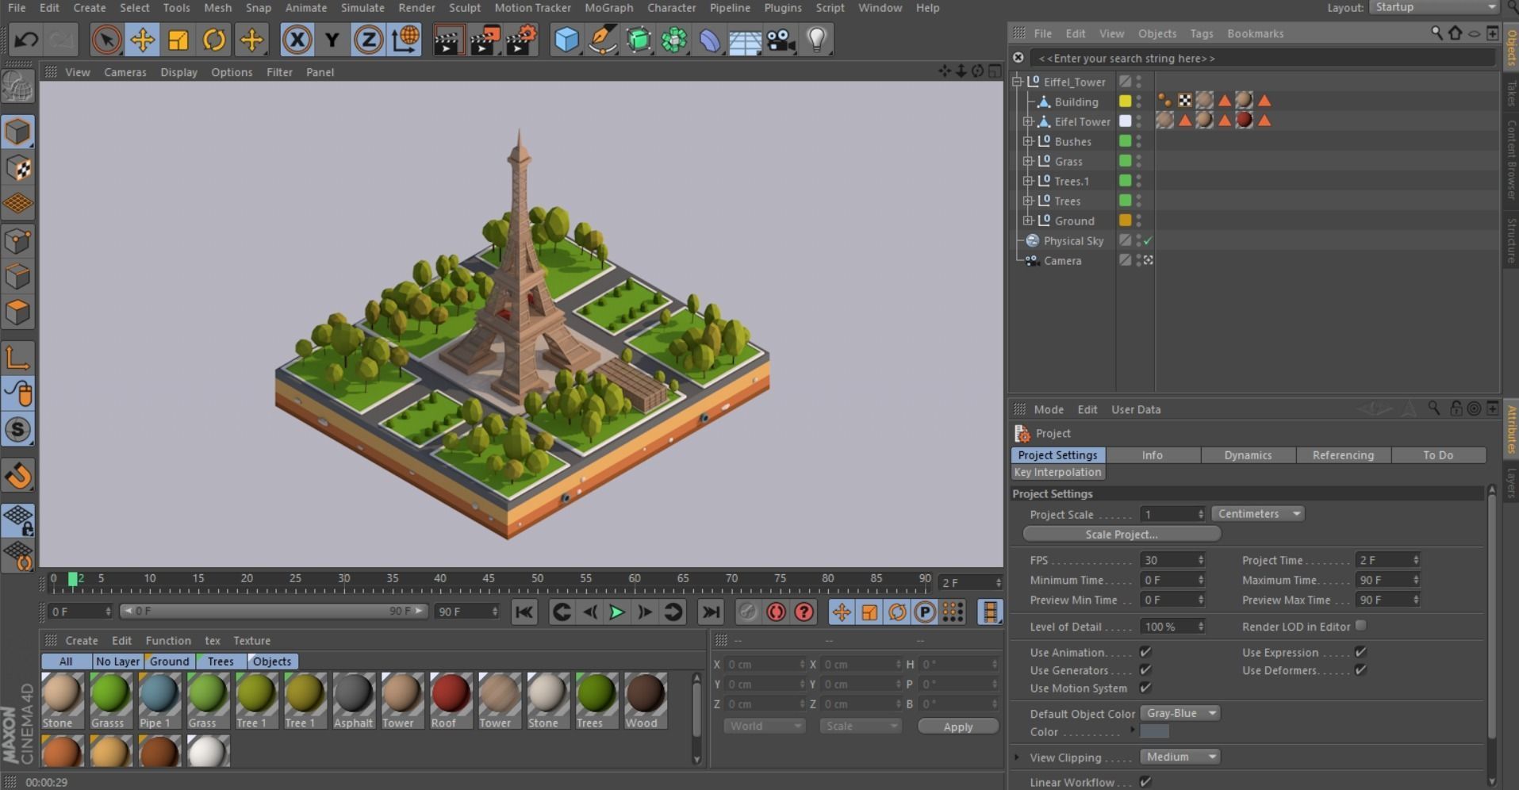The width and height of the screenshot is (1519, 790).
Task: Open the Simulate menu
Action: pos(362,7)
